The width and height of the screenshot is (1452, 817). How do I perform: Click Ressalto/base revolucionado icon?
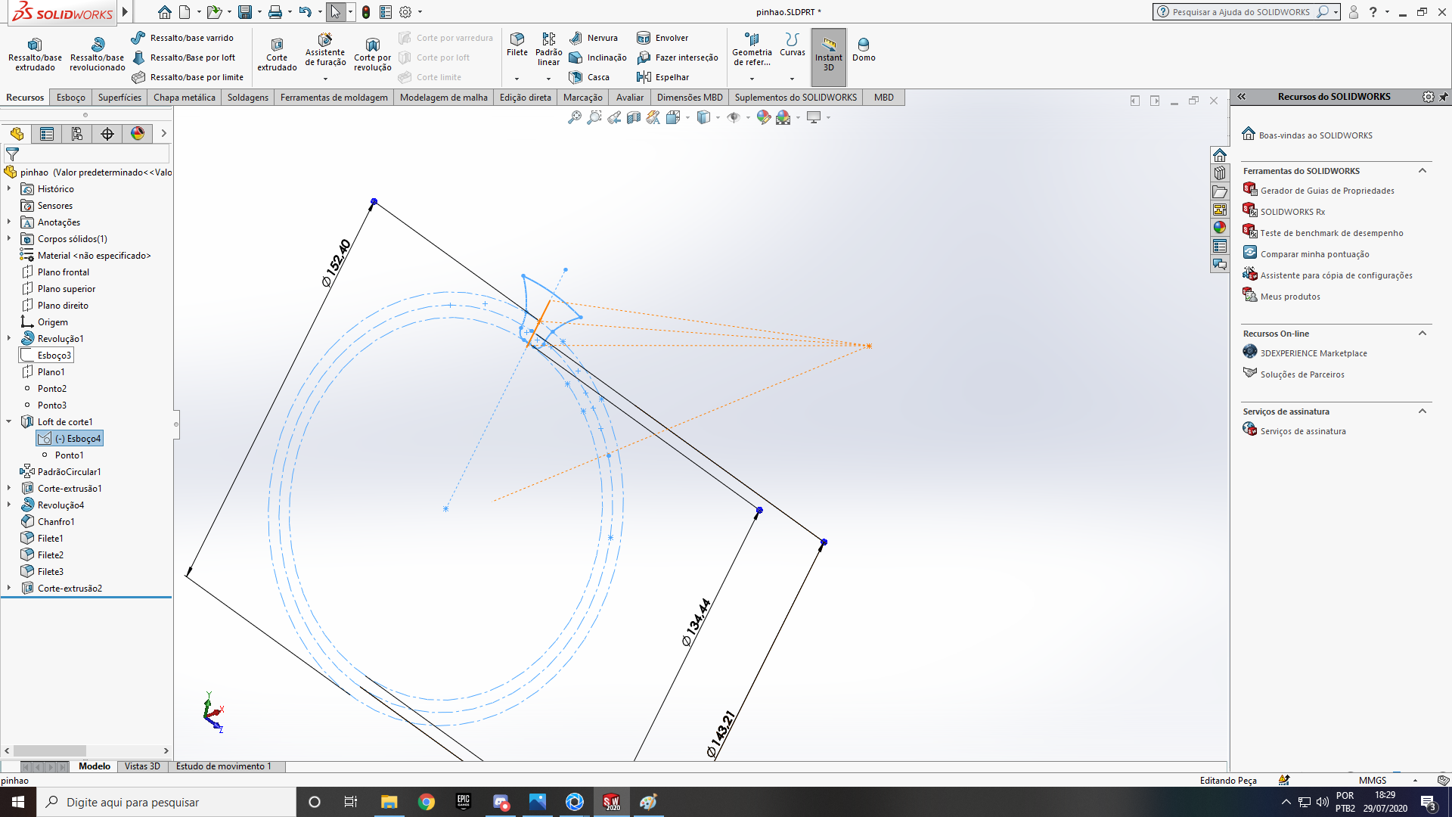pyautogui.click(x=97, y=52)
